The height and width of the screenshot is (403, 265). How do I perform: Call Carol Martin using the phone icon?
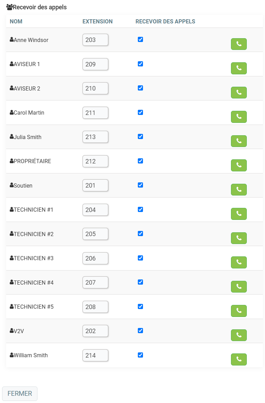pos(239,117)
